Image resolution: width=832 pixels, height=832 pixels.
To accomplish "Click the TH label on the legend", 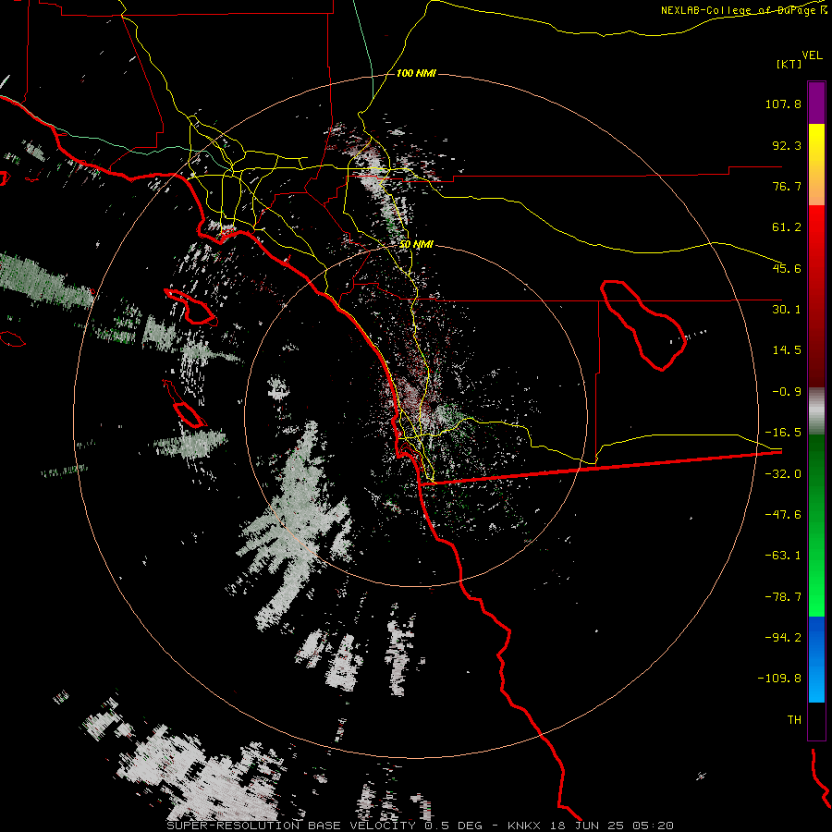I will (794, 719).
